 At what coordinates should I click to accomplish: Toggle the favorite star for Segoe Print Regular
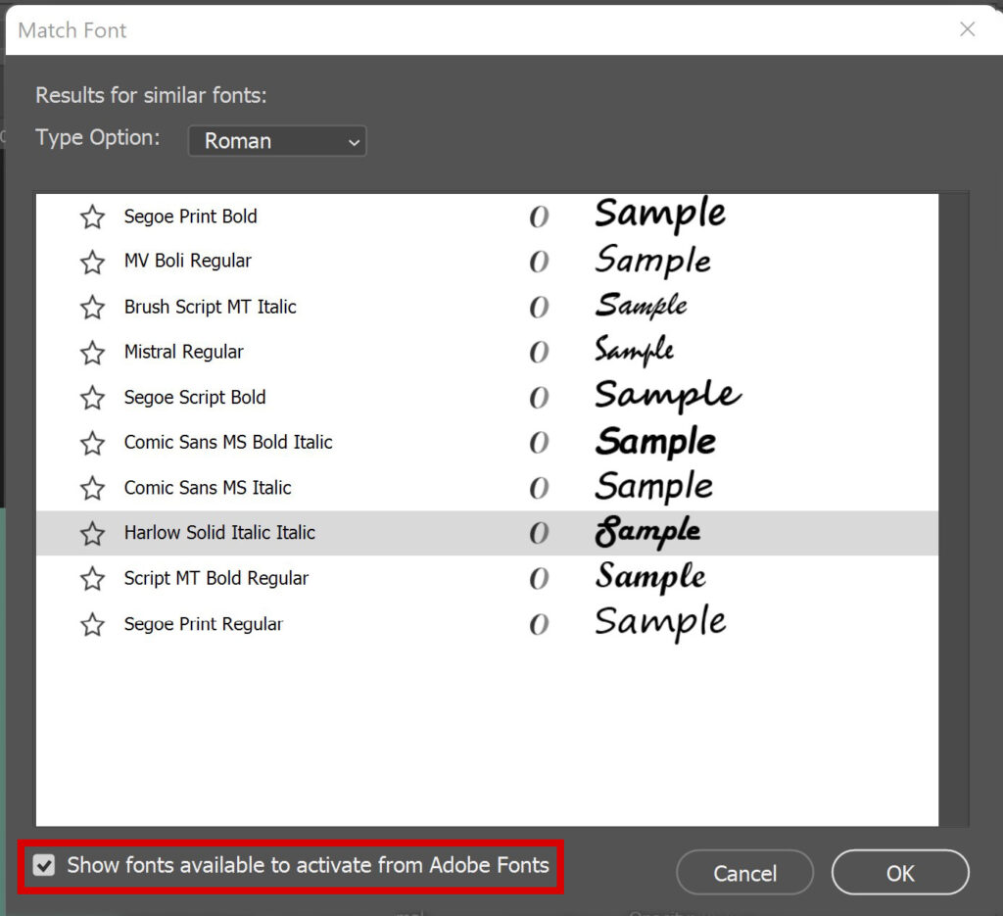[x=91, y=623]
